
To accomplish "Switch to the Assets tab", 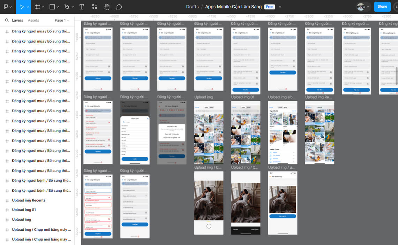I will [33, 21].
